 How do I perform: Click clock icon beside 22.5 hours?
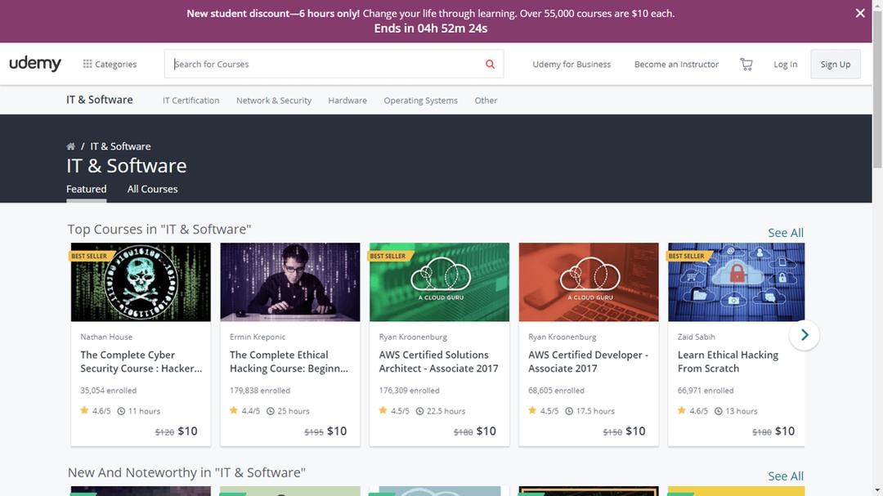419,411
